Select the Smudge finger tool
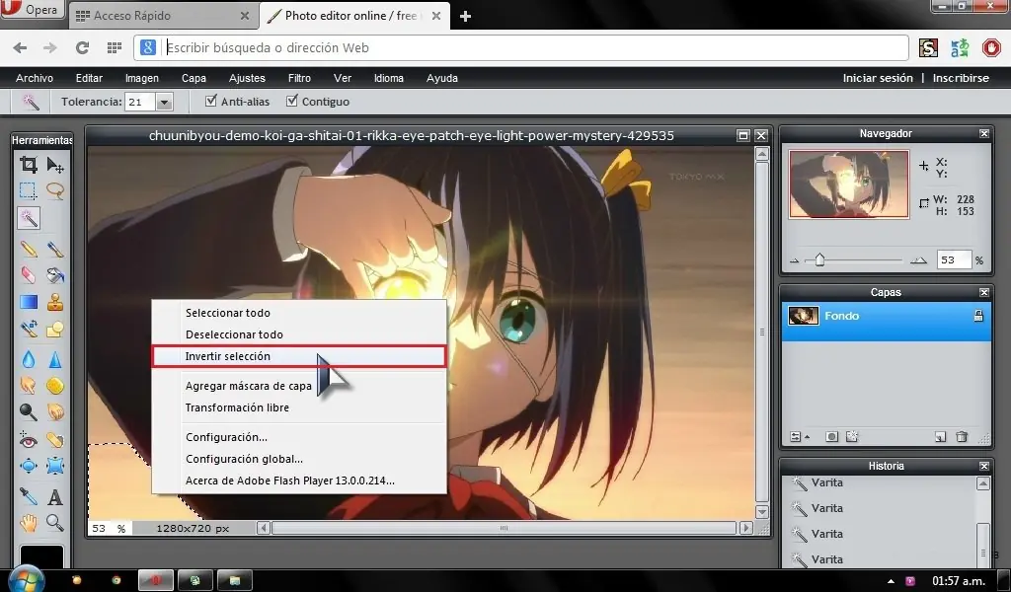The image size is (1011, 592). tap(29, 385)
